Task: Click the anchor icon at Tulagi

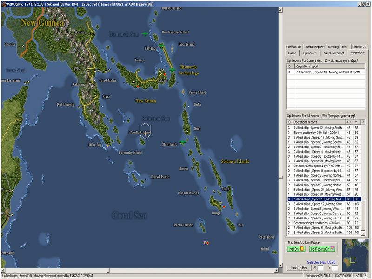Action: pos(214,191)
